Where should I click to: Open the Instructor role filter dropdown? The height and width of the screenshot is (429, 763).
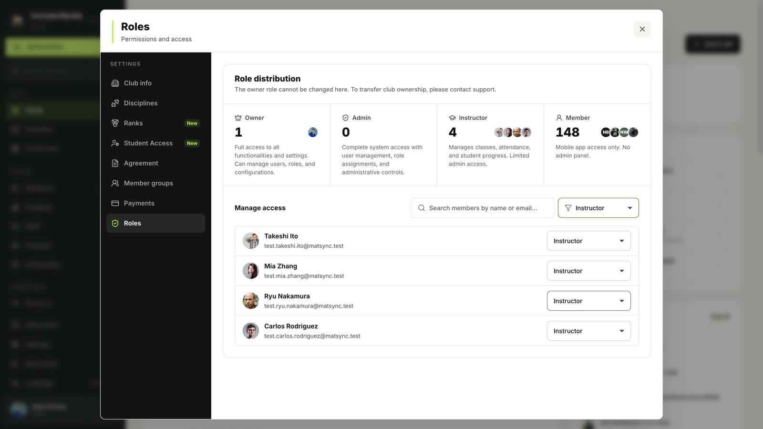(x=598, y=208)
